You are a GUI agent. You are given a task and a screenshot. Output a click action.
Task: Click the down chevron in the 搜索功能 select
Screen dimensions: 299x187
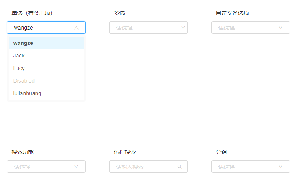click(76, 166)
